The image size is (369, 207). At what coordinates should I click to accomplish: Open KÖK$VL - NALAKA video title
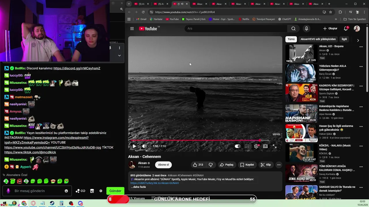click(x=335, y=147)
